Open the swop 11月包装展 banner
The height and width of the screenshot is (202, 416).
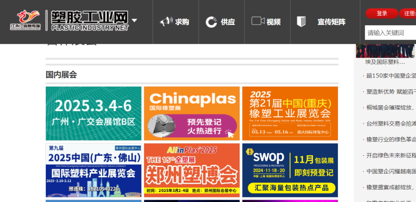click(290, 170)
